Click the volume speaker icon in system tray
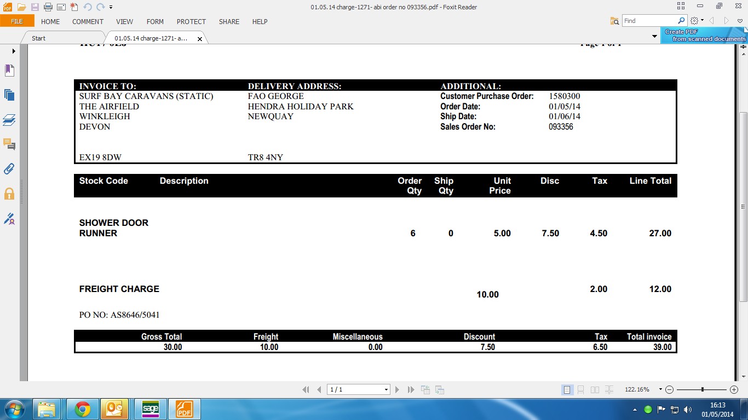Screen dimensions: 748x420 tap(688, 410)
